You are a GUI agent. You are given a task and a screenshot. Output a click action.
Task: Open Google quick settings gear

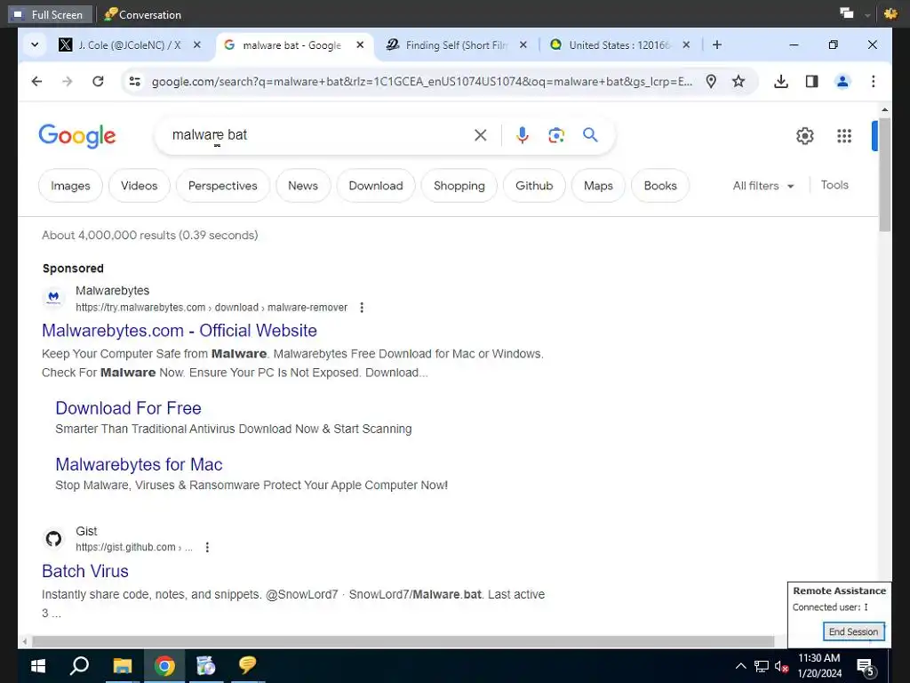click(805, 136)
